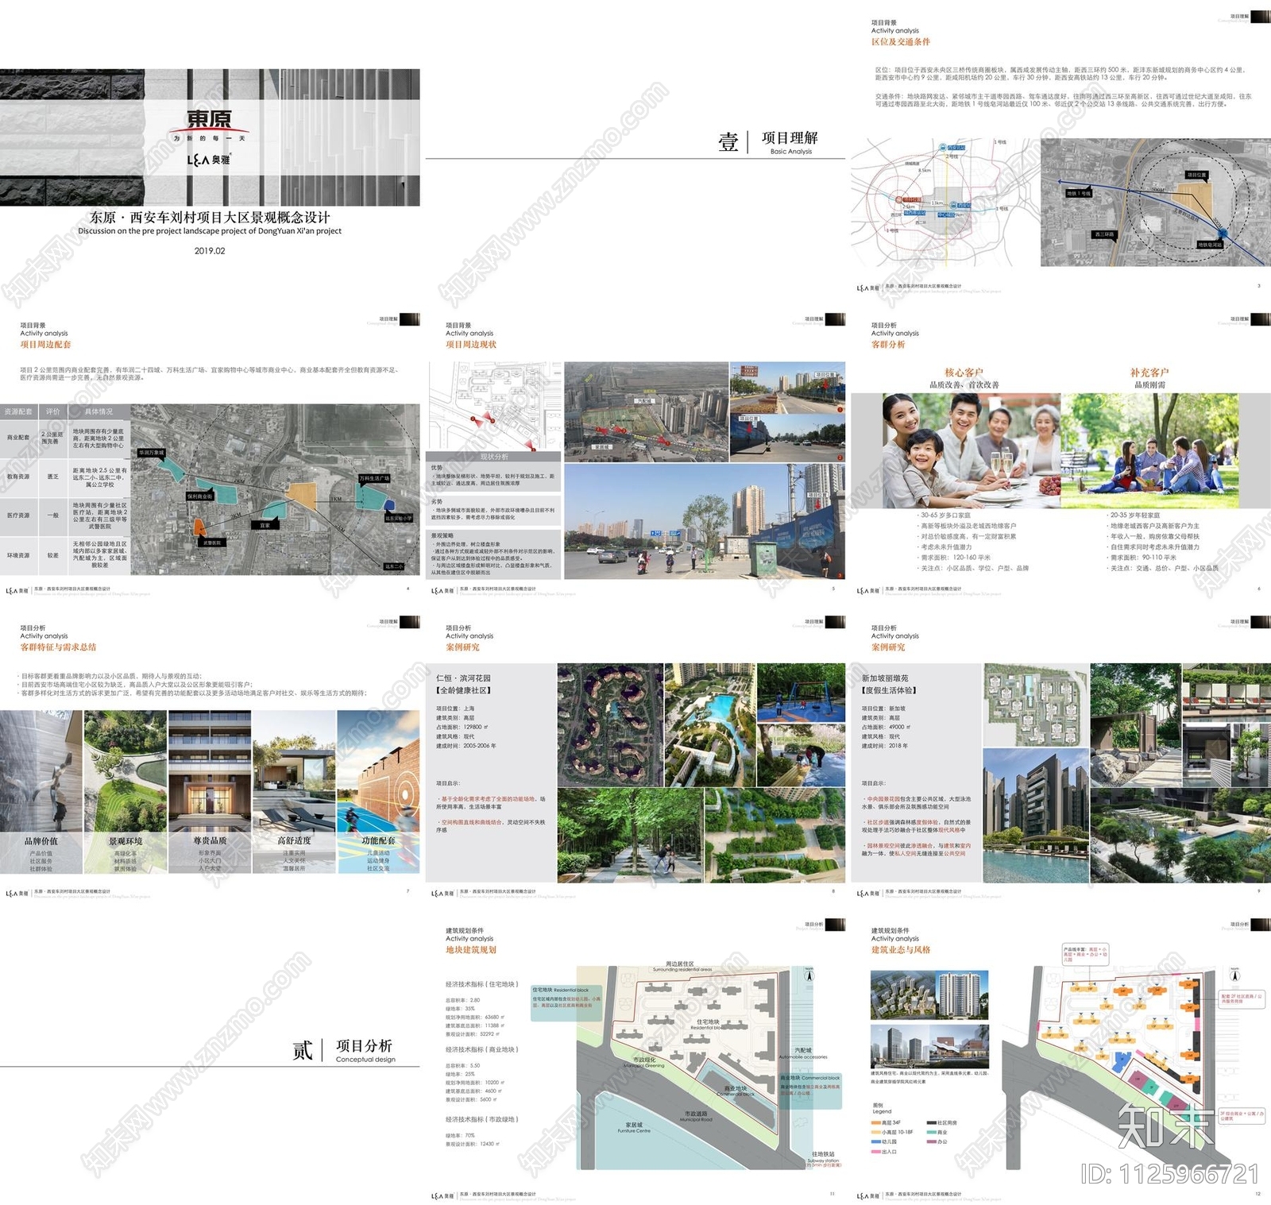Click the orange heading 区位及交通条件
This screenshot has width=1271, height=1205.
(x=901, y=41)
